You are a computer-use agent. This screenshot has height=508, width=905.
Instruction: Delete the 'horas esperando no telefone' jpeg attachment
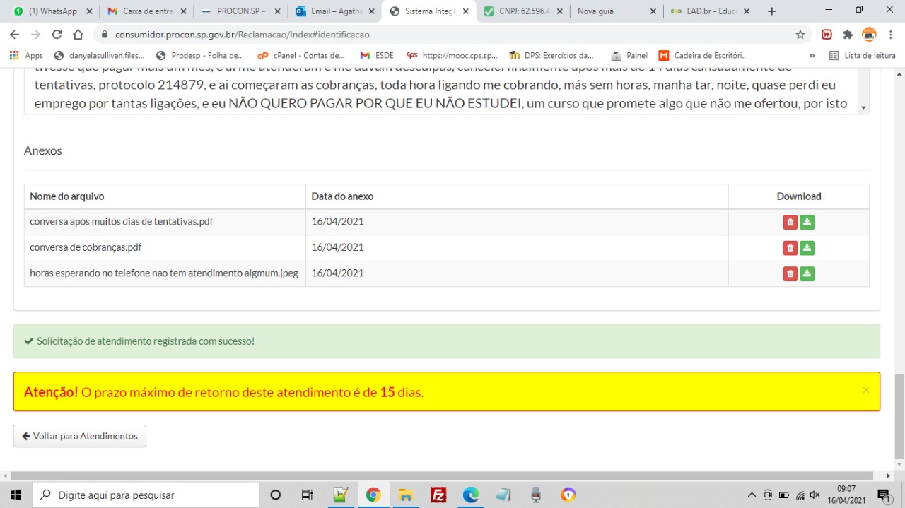coord(790,273)
